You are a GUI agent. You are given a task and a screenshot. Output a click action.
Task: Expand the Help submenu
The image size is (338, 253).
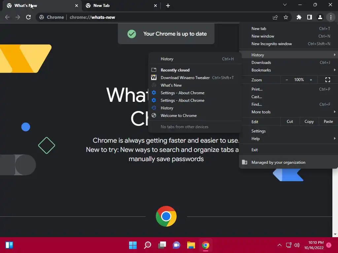click(x=288, y=139)
